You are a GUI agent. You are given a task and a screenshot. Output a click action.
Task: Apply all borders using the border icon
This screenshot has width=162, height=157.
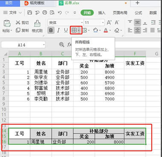tap(74, 30)
